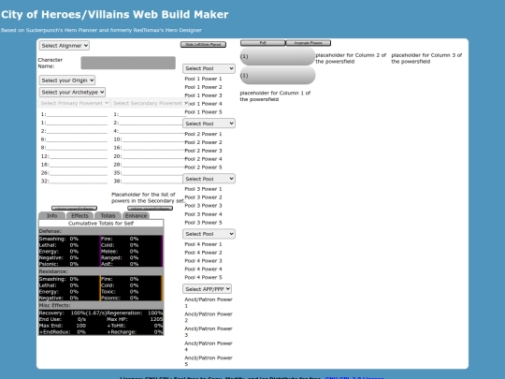The width and height of the screenshot is (505, 379).
Task: Click the primary power slot at level 18
Action: [74, 165]
